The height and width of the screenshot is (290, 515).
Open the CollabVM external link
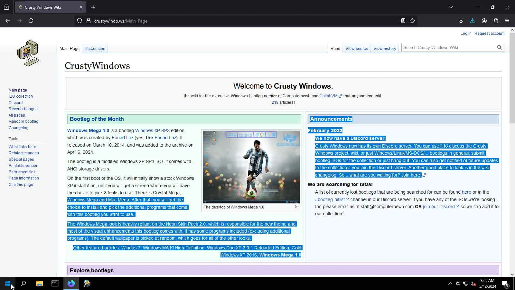pyautogui.click(x=331, y=96)
